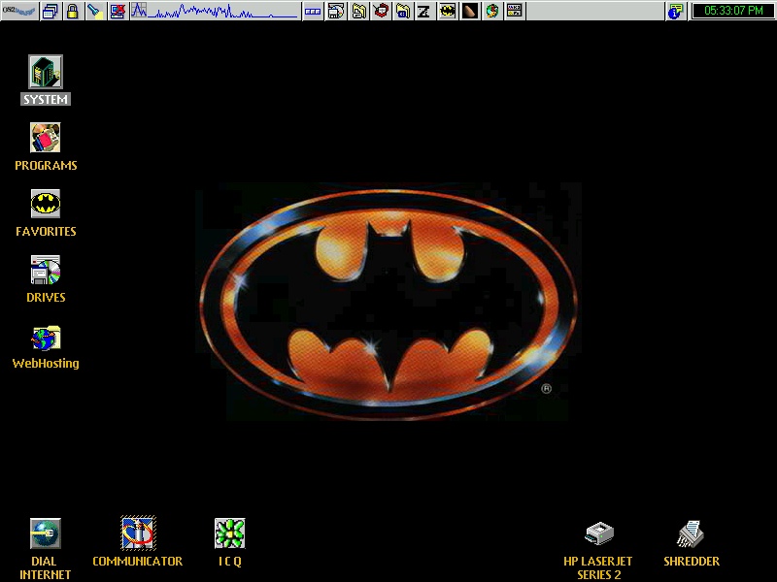Image resolution: width=777 pixels, height=582 pixels.
Task: Click the tray selector with three blue squares
Action: click(312, 11)
